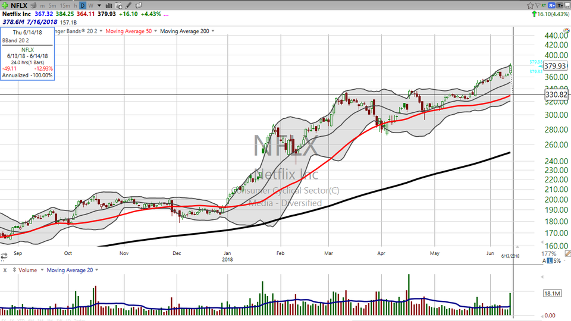Screen dimensions: 571x321
Task: Open the Volume indicator menu
Action: click(27, 270)
